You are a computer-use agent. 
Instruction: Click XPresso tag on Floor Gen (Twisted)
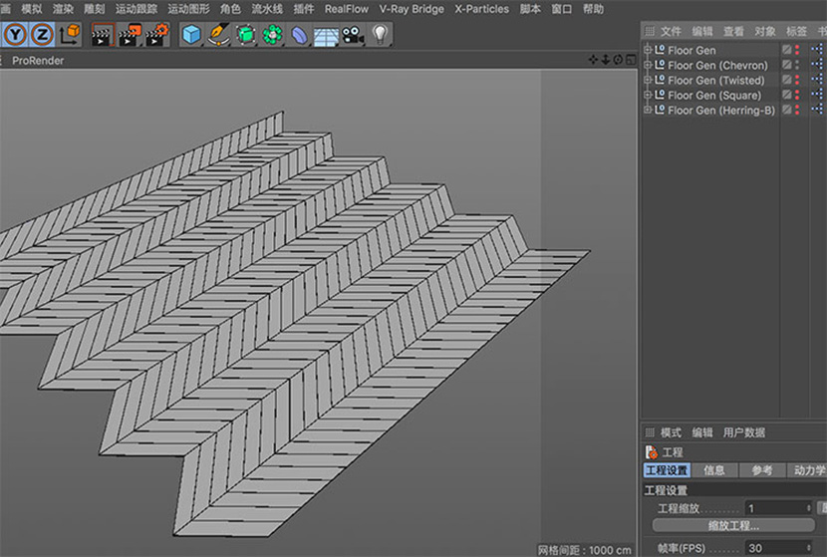coord(817,80)
